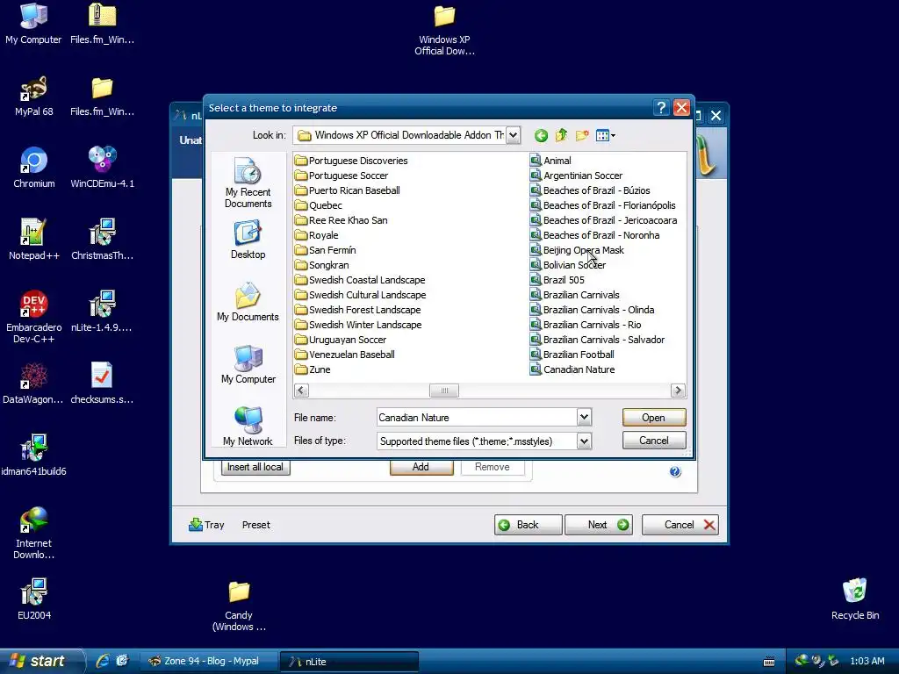This screenshot has height=674, width=899.
Task: Expand the Files of type dropdown
Action: point(584,441)
